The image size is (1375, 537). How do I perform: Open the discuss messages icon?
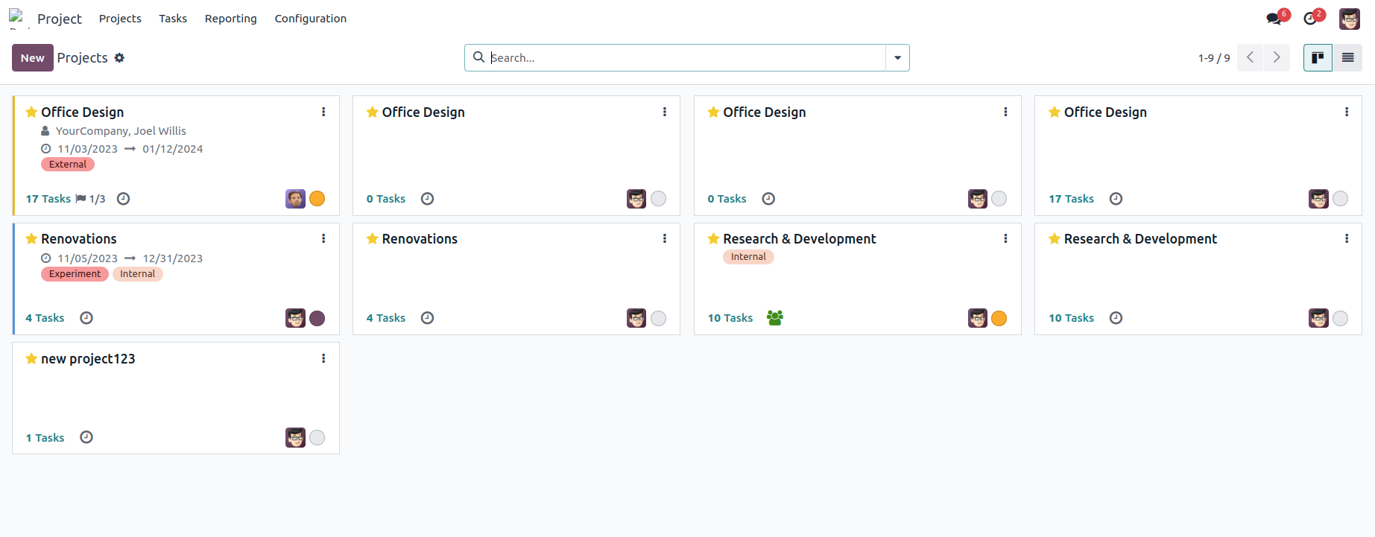pyautogui.click(x=1274, y=19)
